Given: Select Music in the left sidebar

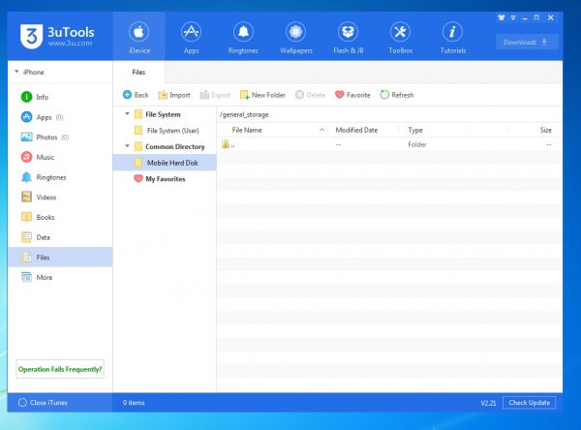Looking at the screenshot, I should click(x=45, y=157).
